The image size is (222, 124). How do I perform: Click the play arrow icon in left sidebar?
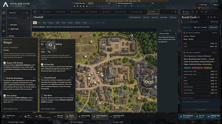click(x=4, y=25)
